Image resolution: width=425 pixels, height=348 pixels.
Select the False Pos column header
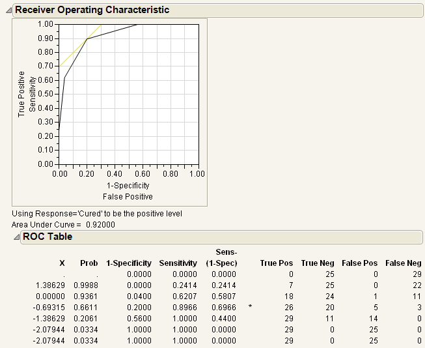359,263
